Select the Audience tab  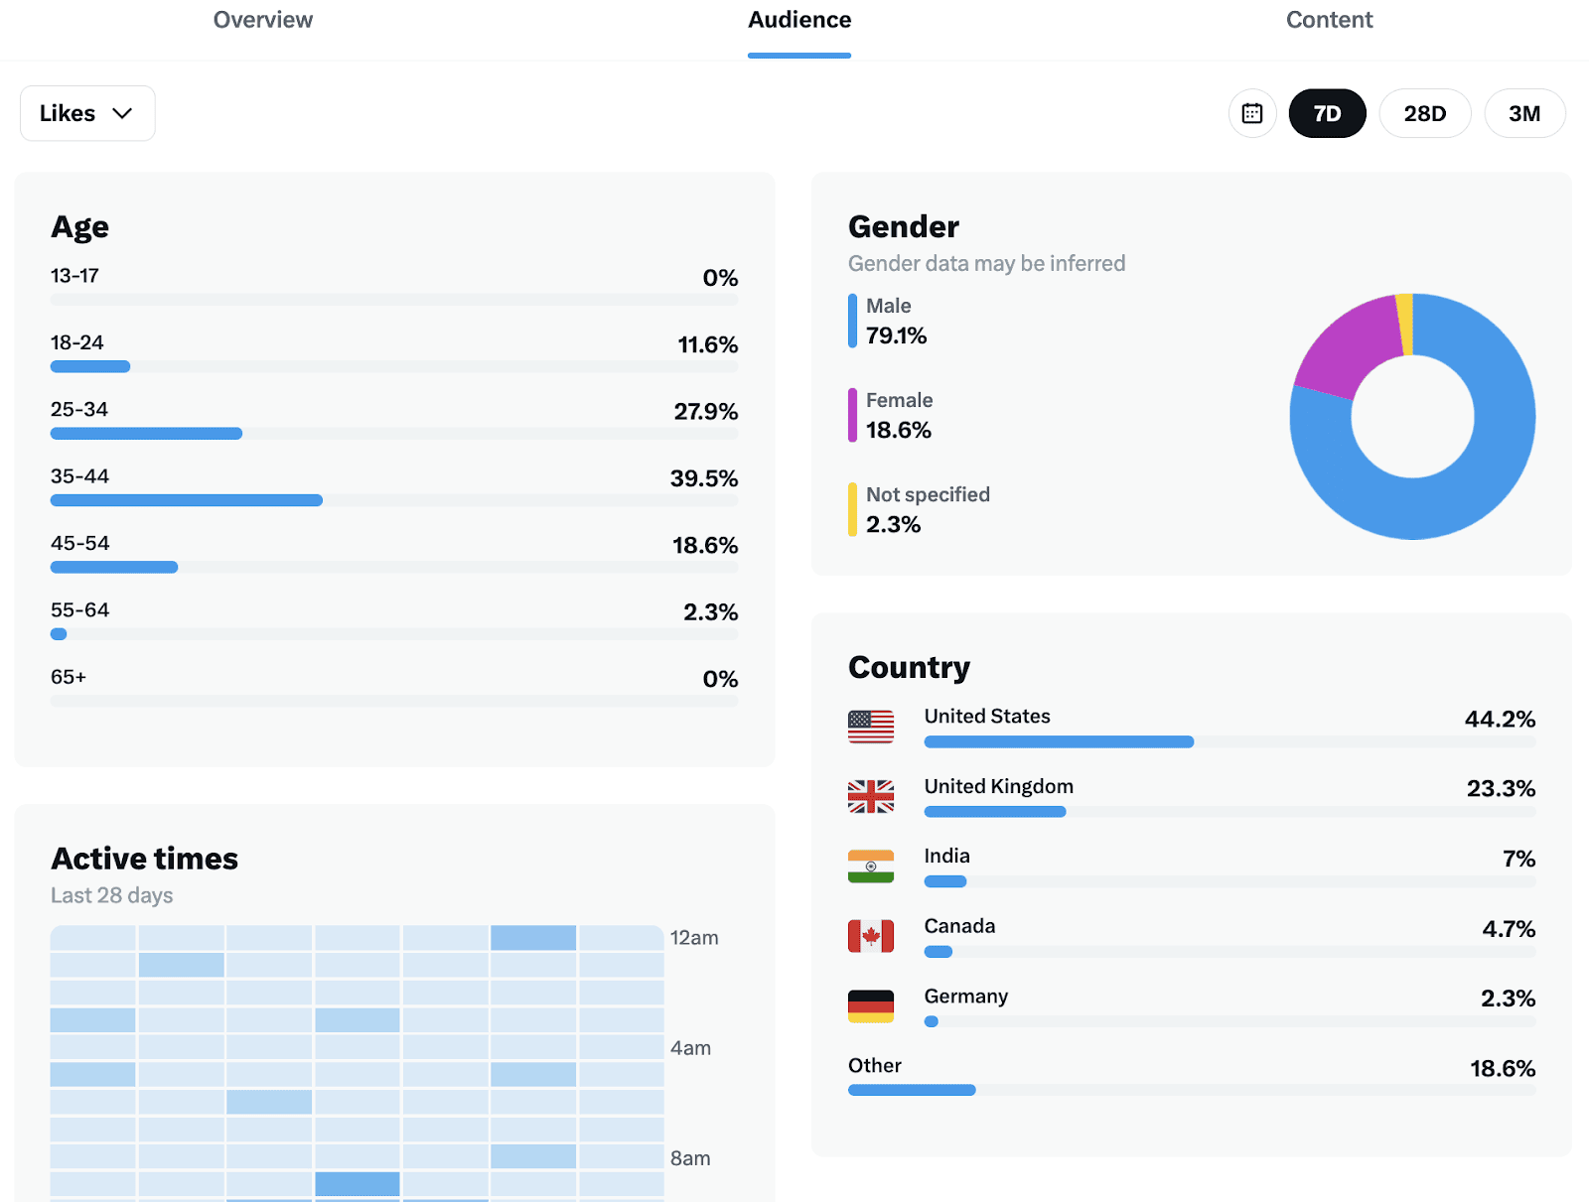click(x=799, y=20)
